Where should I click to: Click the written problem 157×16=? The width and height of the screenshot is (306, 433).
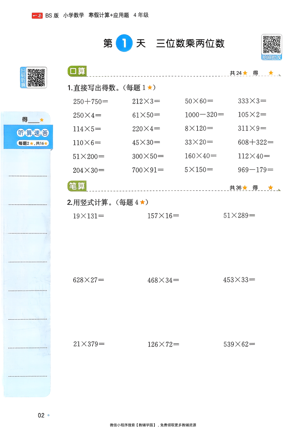pyautogui.click(x=163, y=216)
